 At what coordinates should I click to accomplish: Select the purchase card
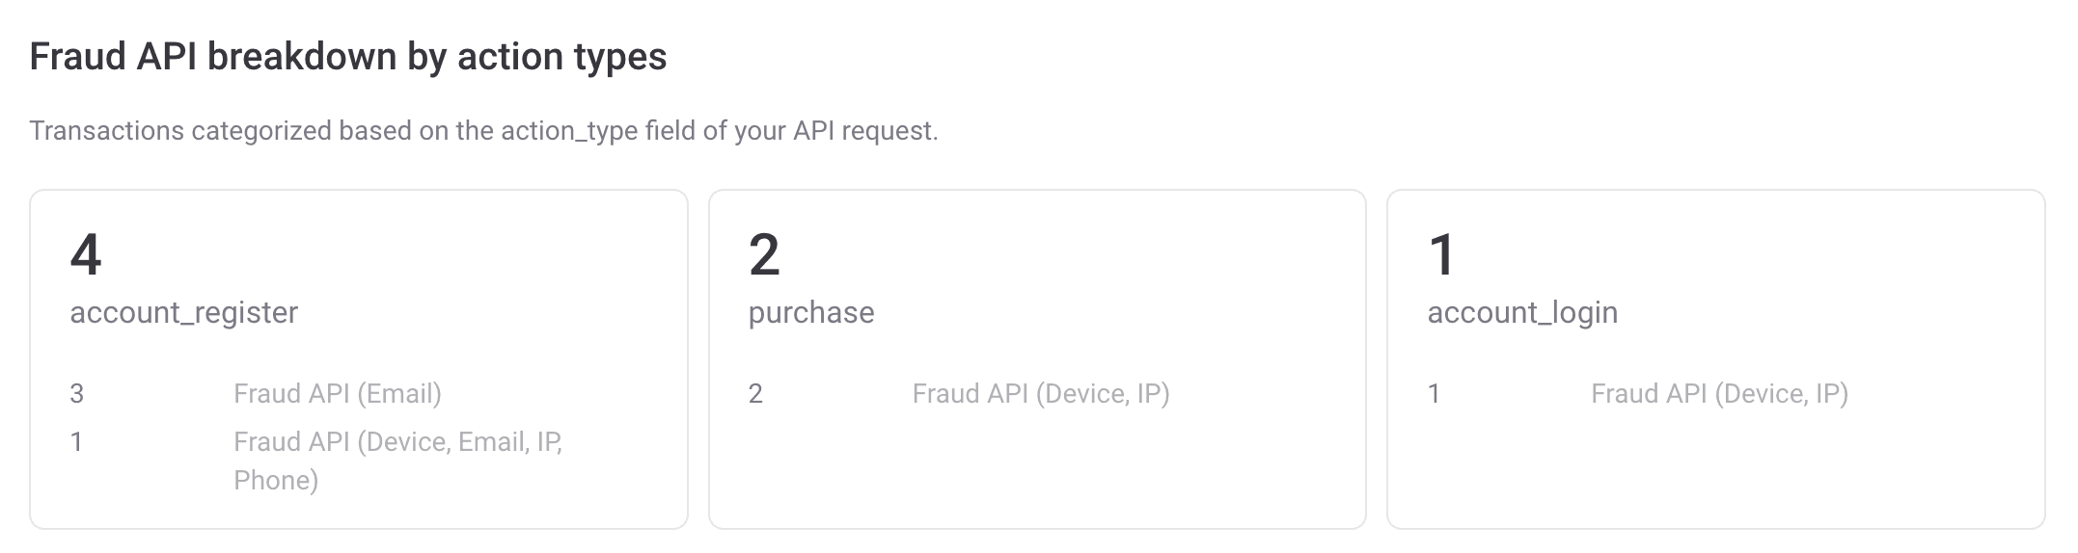pyautogui.click(x=1037, y=359)
